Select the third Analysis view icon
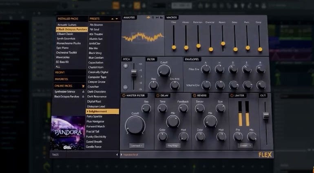 (x=157, y=18)
